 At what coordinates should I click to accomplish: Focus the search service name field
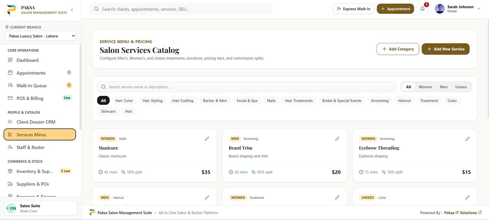coord(247,87)
